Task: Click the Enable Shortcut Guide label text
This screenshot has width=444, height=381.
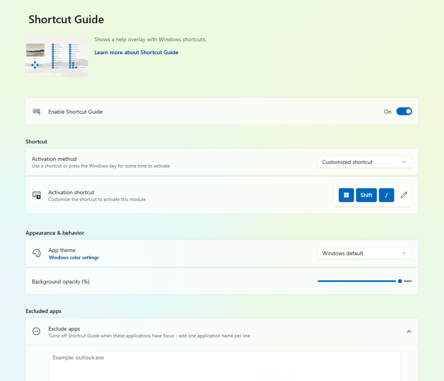Action: click(76, 112)
